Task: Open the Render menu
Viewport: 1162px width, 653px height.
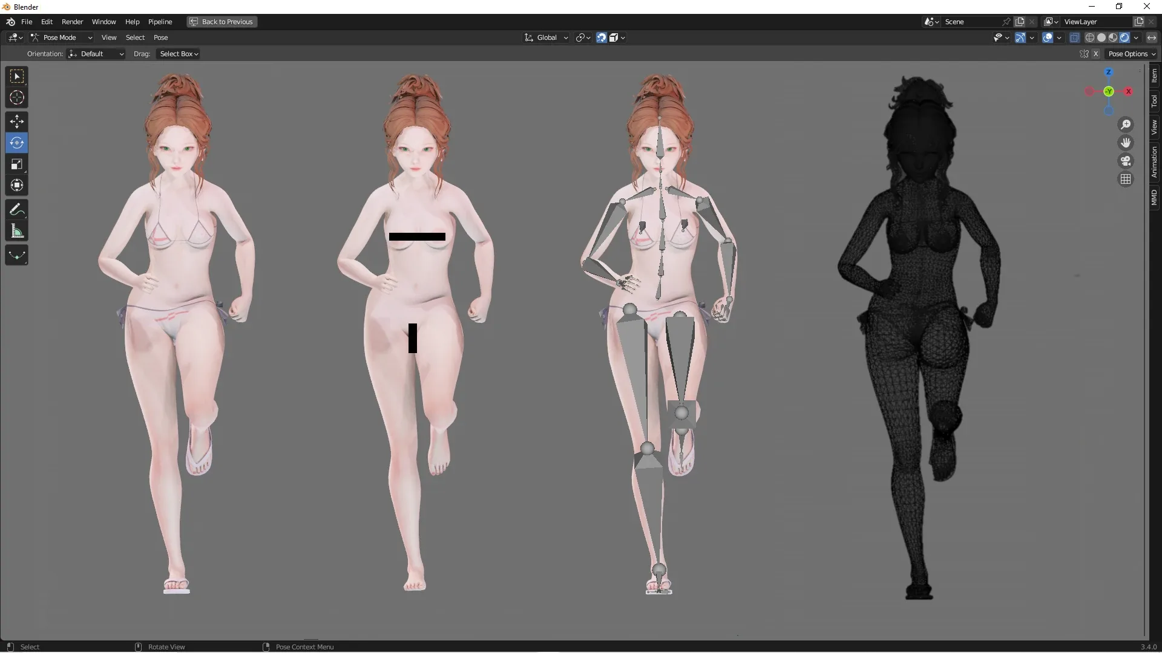Action: 73,22
